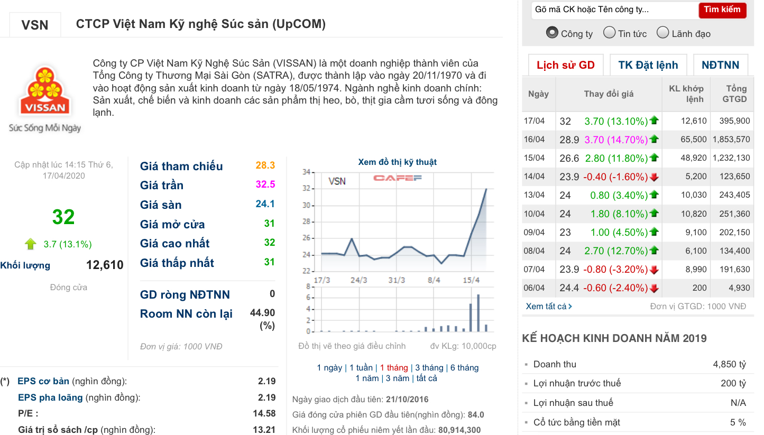Show the 1 năm chart range
The width and height of the screenshot is (764, 435).
point(367,378)
